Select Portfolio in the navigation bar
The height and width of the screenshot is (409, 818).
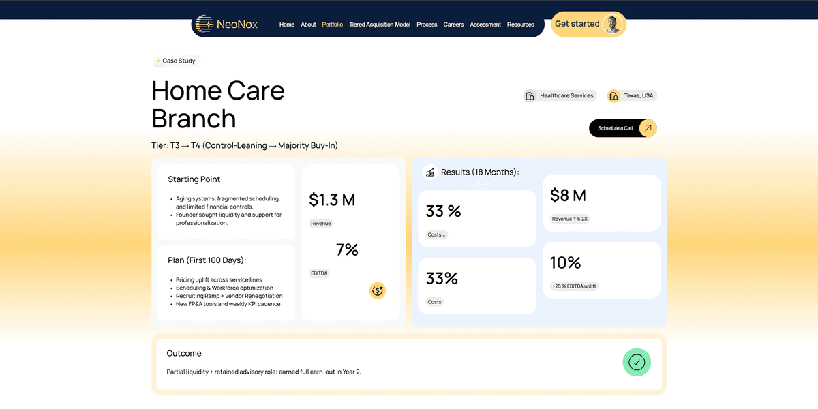coord(332,25)
